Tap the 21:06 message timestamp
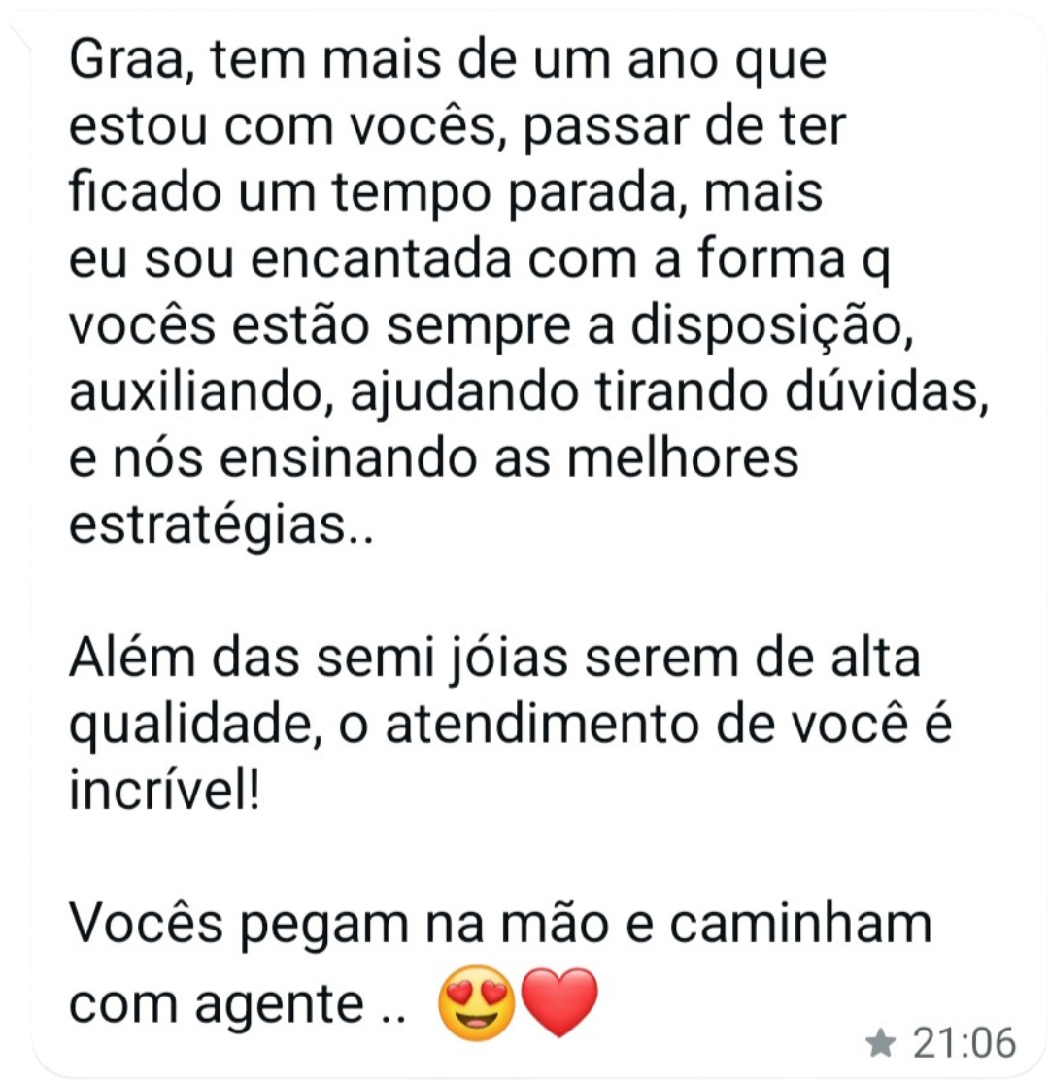The width and height of the screenshot is (1049, 1082). point(964,1043)
